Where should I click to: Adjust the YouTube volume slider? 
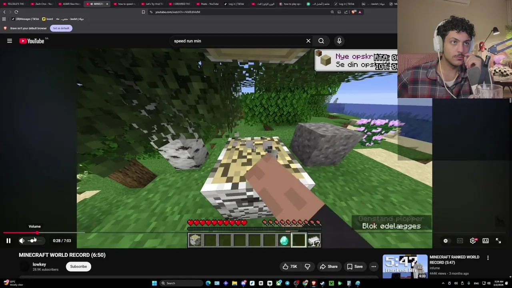[x=34, y=241]
